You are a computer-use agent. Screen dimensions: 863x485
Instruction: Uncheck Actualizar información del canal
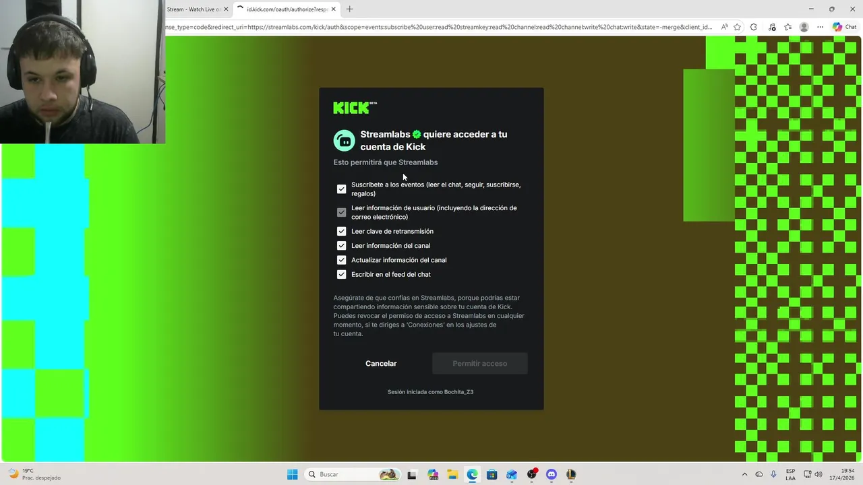click(341, 260)
